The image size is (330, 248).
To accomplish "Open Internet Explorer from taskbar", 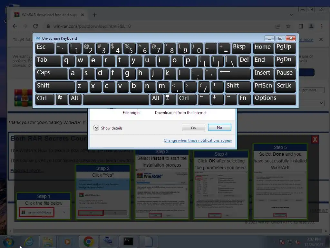I will pyautogui.click(x=28, y=242).
